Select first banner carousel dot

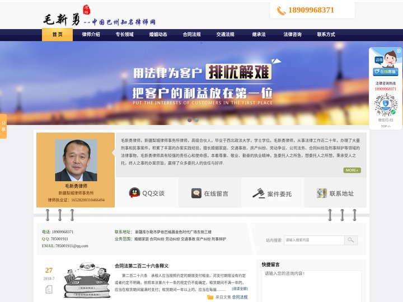(x=190, y=120)
